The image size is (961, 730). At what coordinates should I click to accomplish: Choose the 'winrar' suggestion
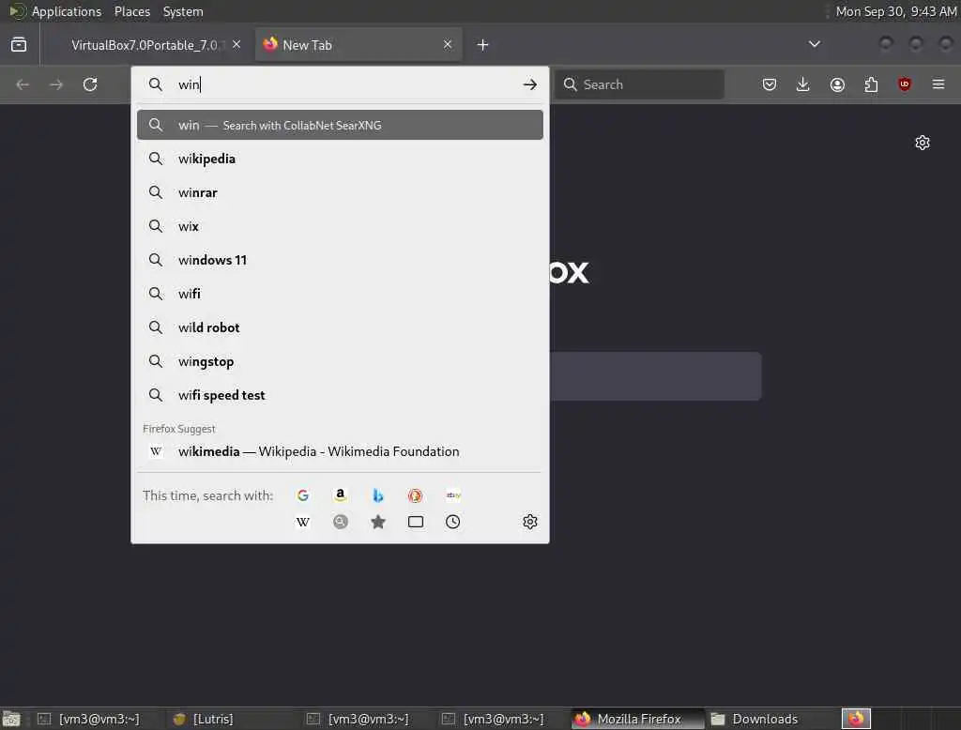340,192
